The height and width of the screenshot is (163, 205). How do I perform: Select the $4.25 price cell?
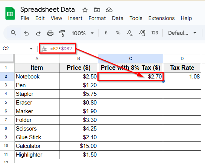(x=79, y=129)
